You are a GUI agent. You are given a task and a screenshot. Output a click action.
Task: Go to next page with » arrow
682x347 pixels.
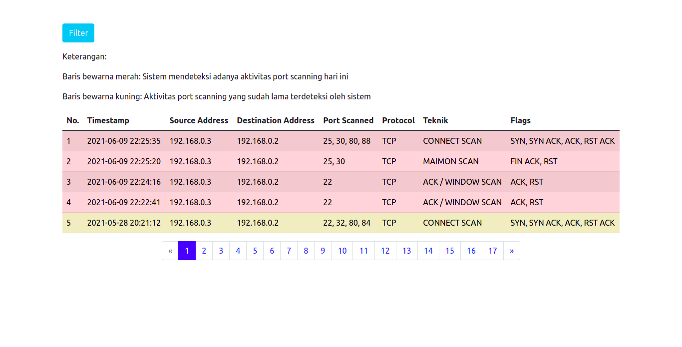click(511, 251)
